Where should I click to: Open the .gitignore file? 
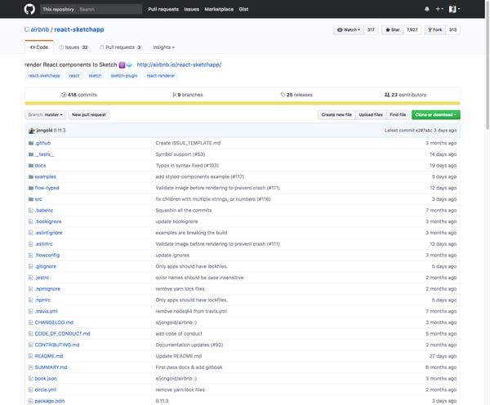click(x=46, y=266)
